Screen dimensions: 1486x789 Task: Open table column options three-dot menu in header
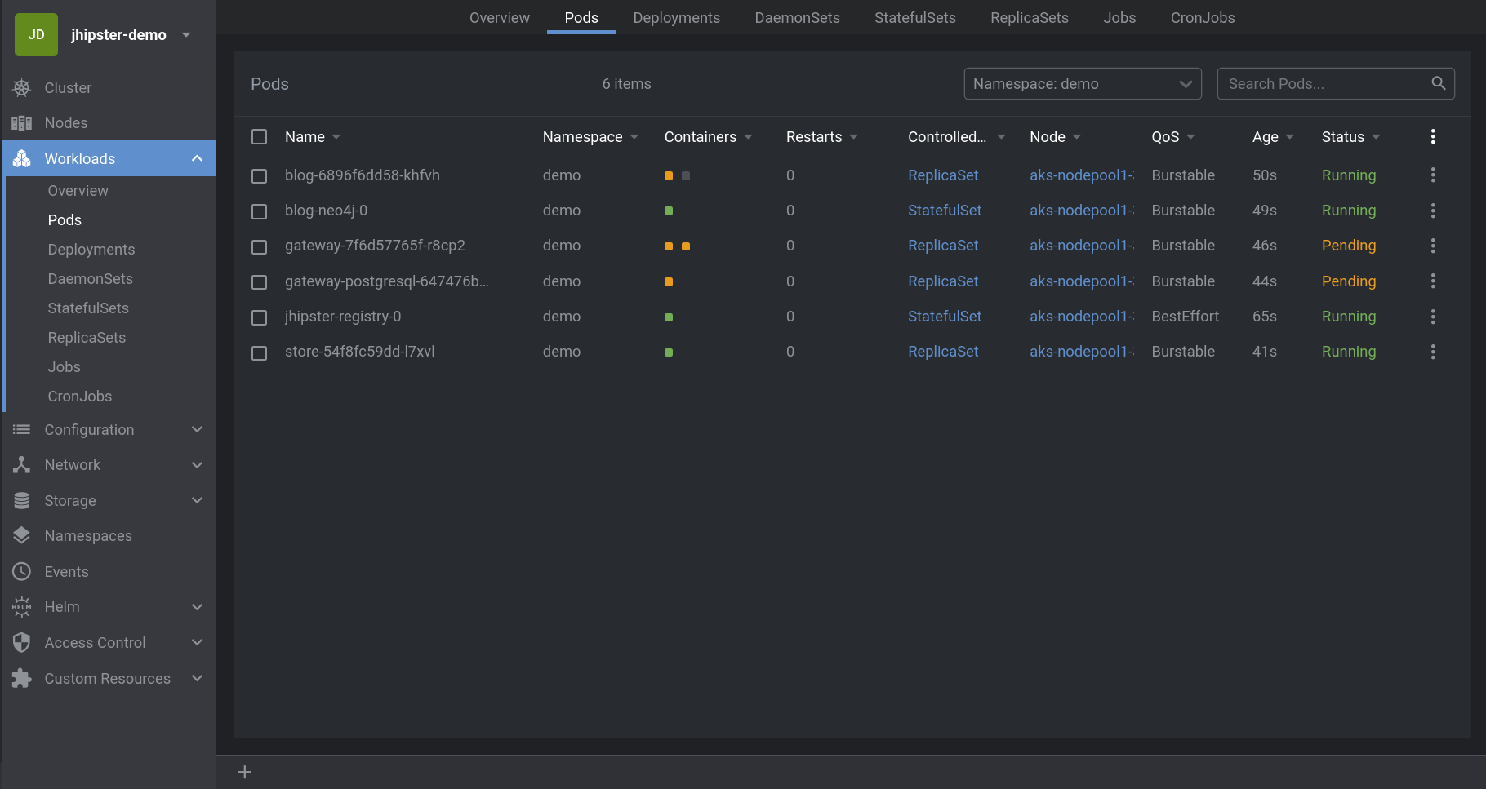[x=1432, y=137]
